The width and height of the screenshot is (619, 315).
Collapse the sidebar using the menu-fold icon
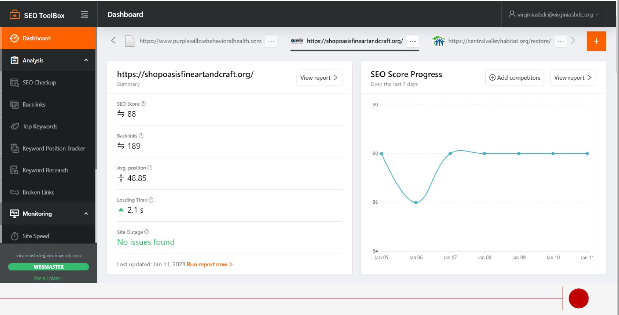point(84,14)
